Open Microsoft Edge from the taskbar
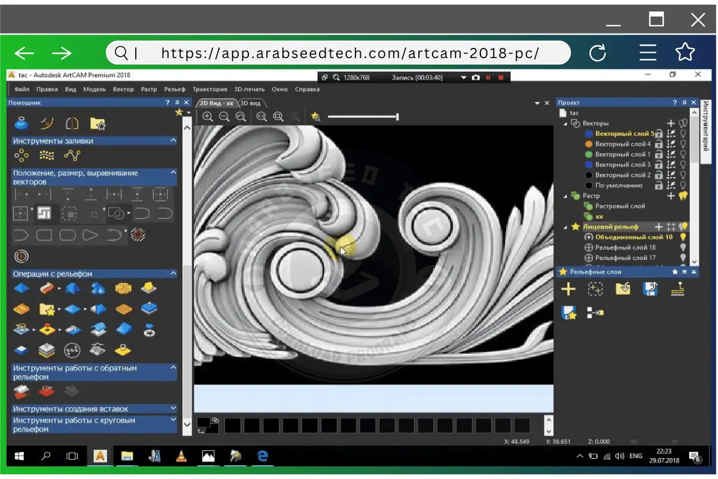 262,456
